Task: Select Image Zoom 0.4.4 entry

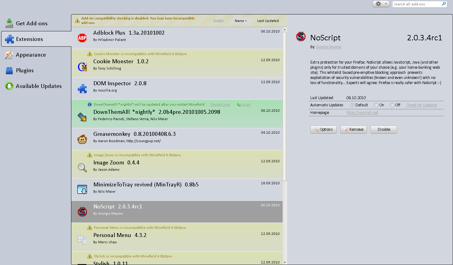Action: pyautogui.click(x=177, y=164)
